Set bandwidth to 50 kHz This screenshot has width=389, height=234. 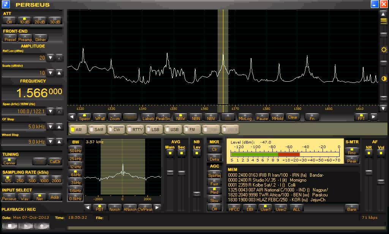pyautogui.click(x=76, y=150)
